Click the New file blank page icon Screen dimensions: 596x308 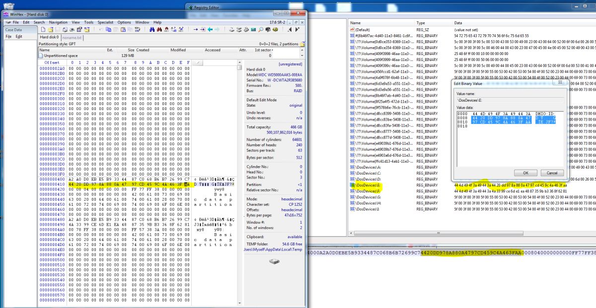click(43, 30)
